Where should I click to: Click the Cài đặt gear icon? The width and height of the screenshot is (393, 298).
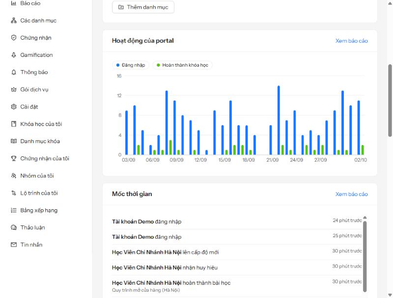tap(14, 107)
